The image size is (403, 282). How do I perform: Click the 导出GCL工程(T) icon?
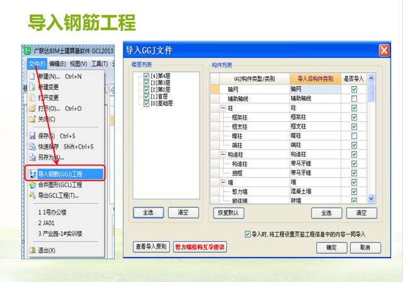coord(32,195)
